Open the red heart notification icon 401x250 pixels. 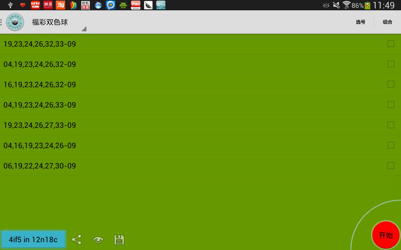pyautogui.click(x=23, y=5)
